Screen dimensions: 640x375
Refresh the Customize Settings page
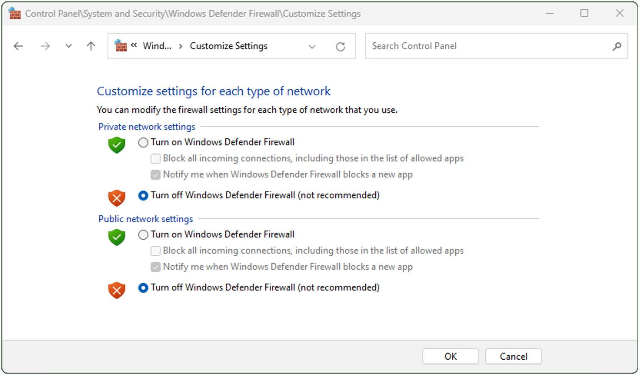coord(340,46)
